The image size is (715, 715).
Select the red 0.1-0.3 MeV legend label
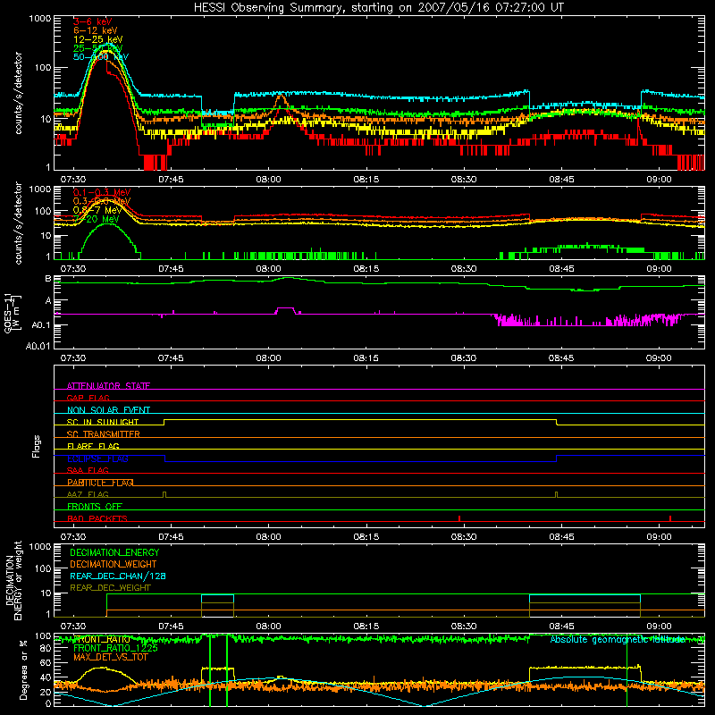101,192
